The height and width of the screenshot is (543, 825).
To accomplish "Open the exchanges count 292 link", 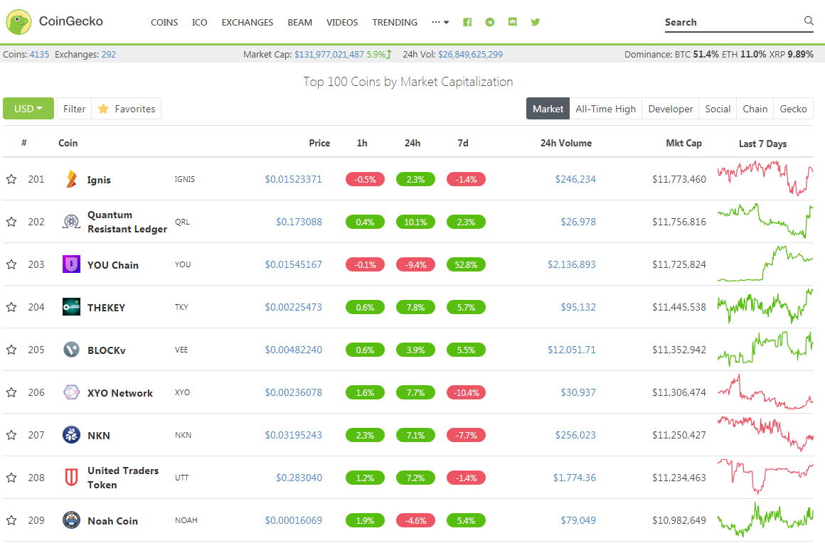I will click(108, 54).
